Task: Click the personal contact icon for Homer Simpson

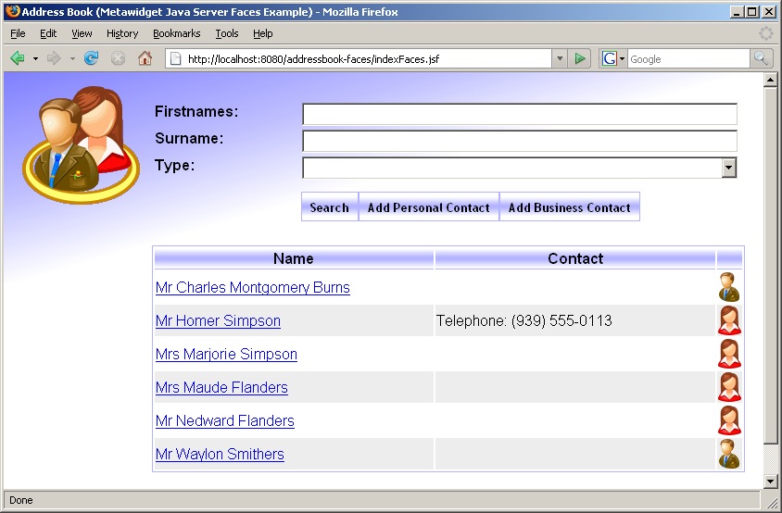Action: tap(729, 320)
